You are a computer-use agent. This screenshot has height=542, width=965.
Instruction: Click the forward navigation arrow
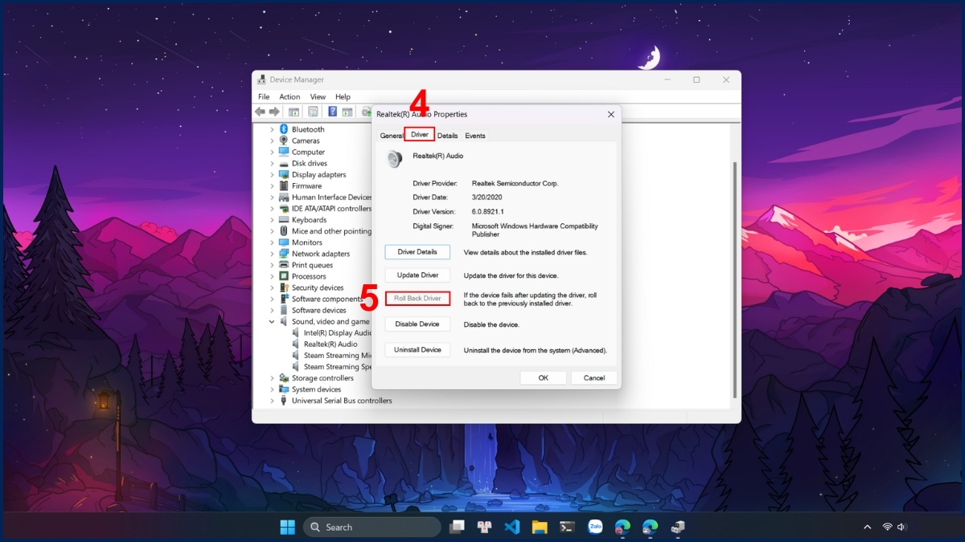pos(275,112)
